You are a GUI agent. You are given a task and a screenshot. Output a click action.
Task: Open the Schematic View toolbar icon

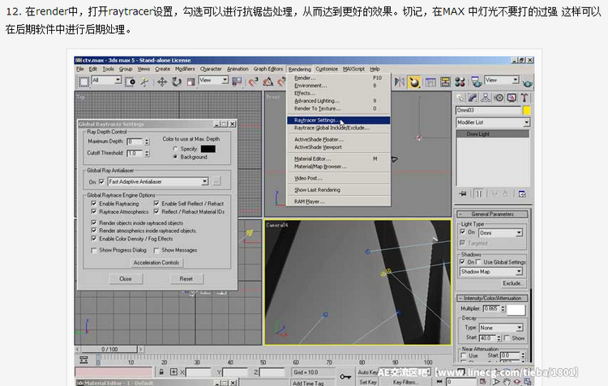(445, 82)
